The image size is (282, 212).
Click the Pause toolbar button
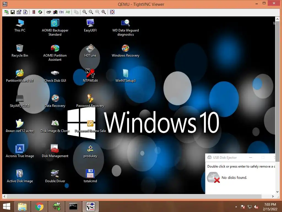[34, 12]
